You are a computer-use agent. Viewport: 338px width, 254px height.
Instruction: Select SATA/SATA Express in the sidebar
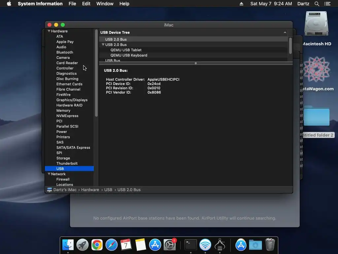(73, 148)
